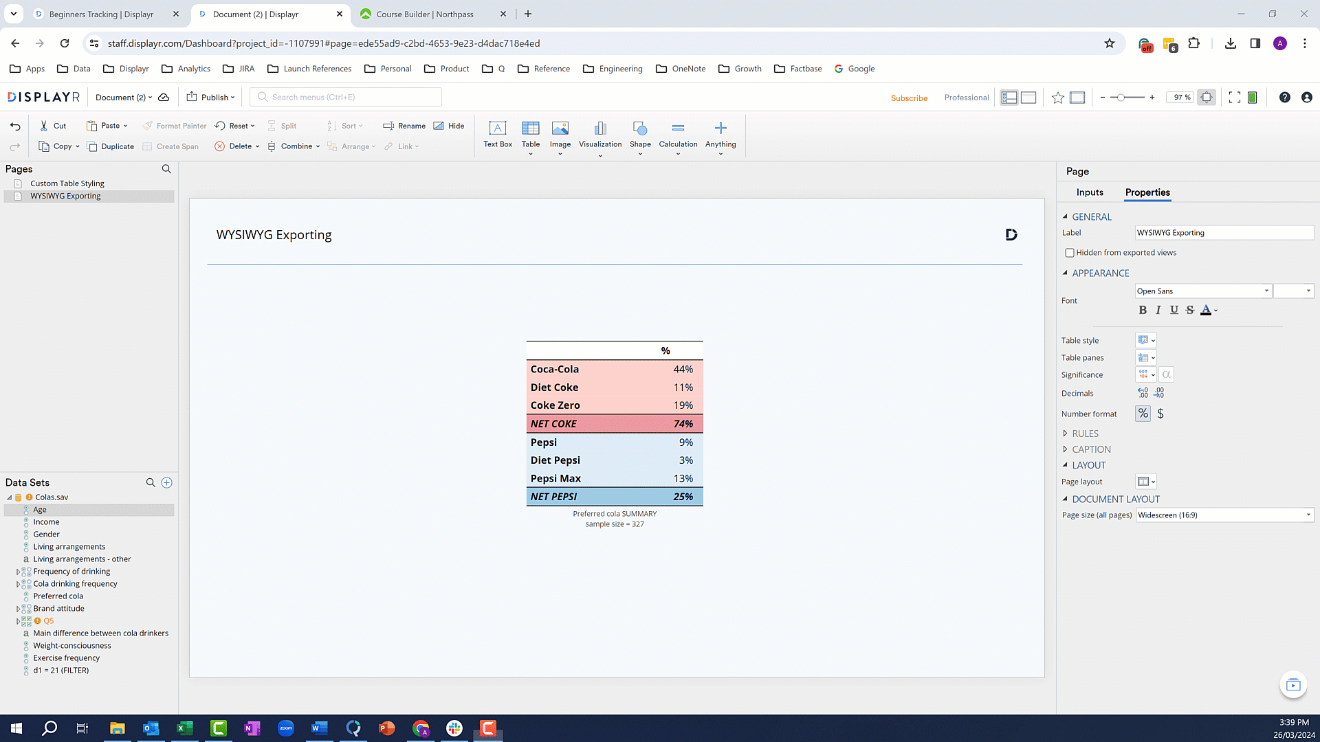Search pages with magnifier icon
Viewport: 1320px width, 742px height.
[166, 169]
